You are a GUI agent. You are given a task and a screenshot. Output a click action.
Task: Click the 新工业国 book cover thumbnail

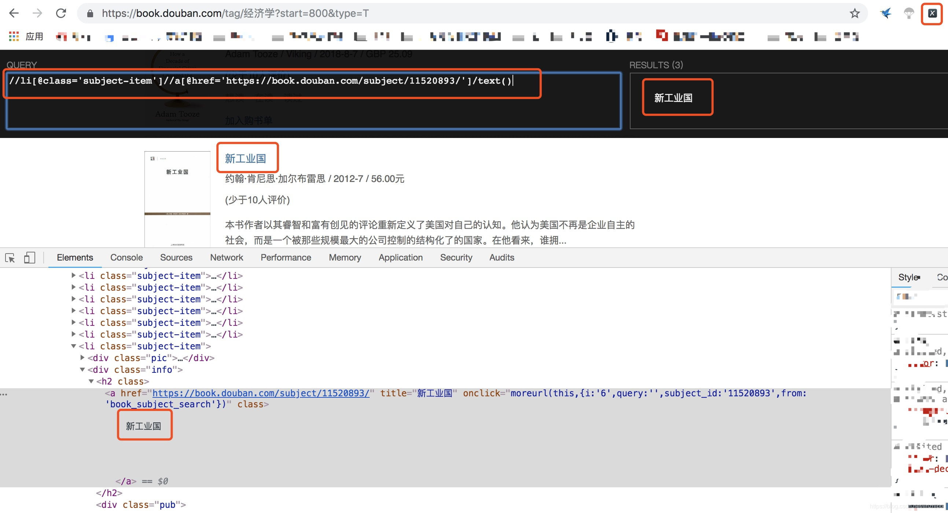pos(177,199)
